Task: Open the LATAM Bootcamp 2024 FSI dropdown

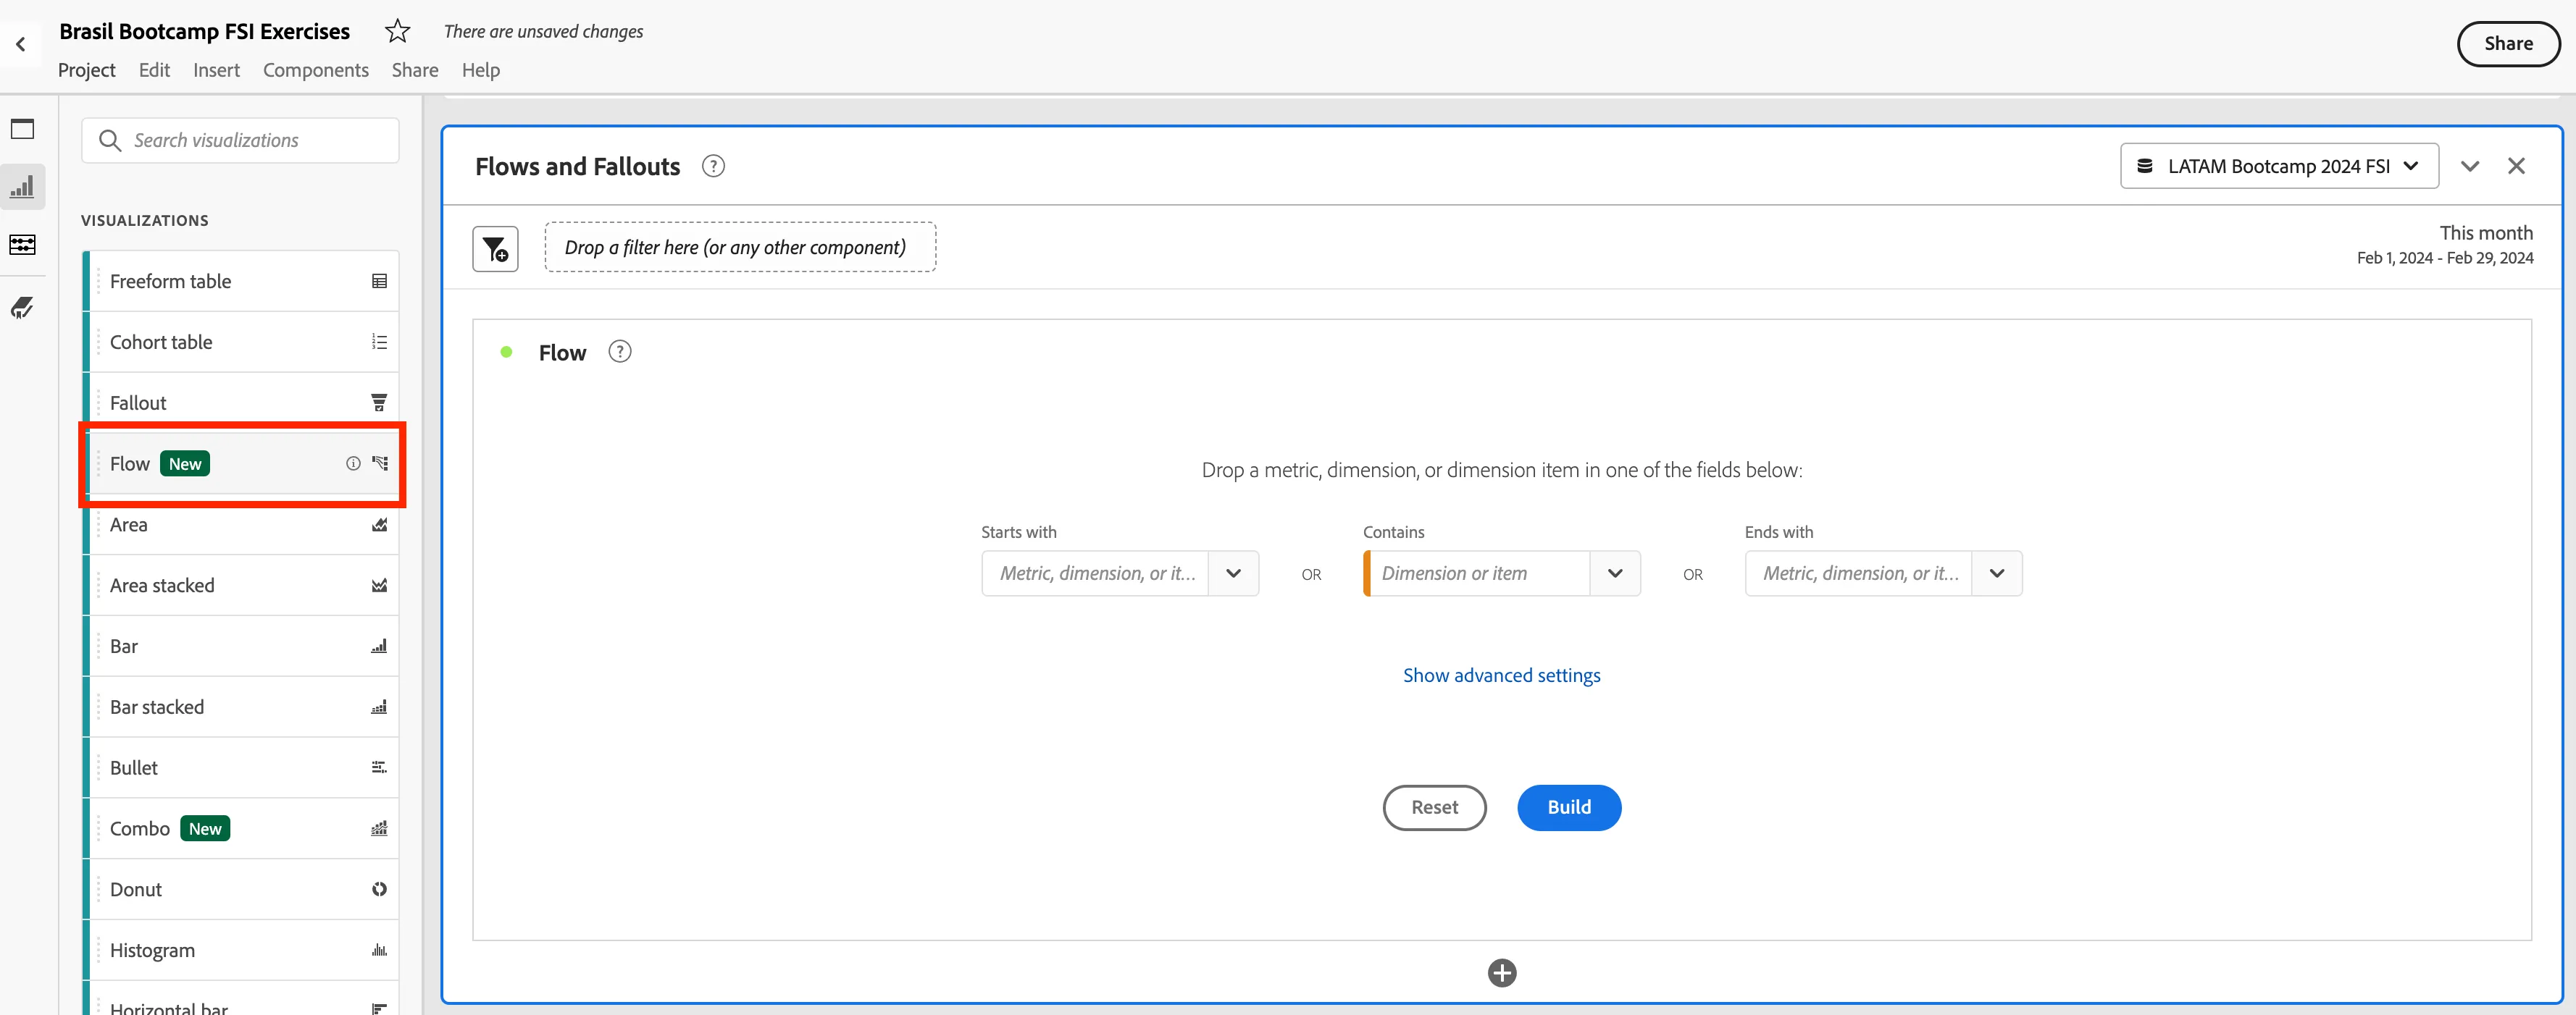Action: click(x=2279, y=166)
